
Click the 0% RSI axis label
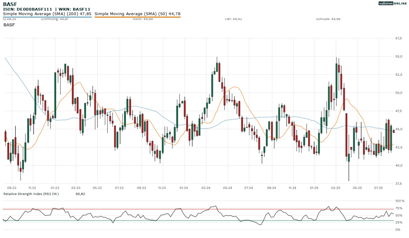tap(397, 230)
